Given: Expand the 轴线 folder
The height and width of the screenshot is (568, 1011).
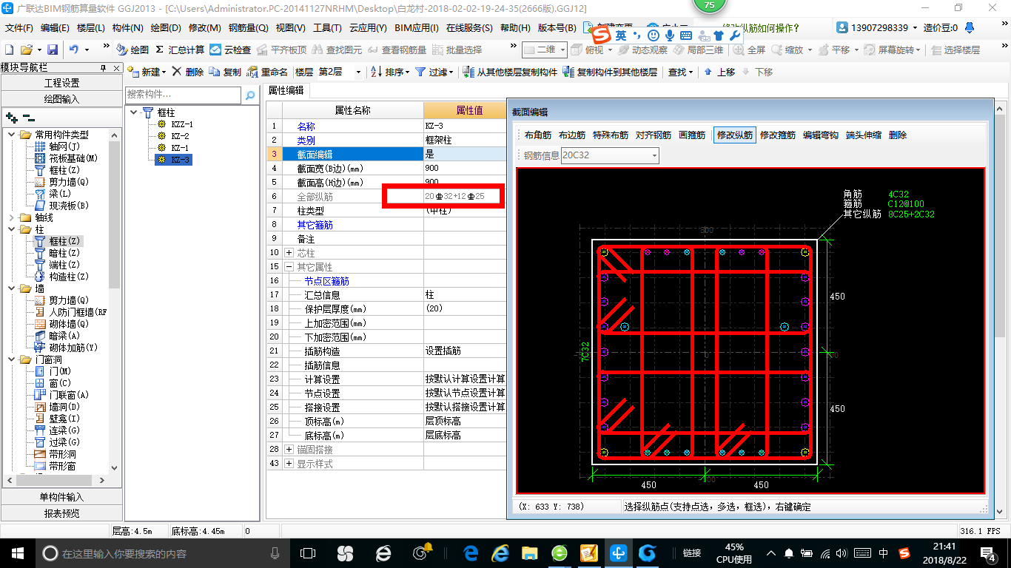Looking at the screenshot, I should pos(11,217).
